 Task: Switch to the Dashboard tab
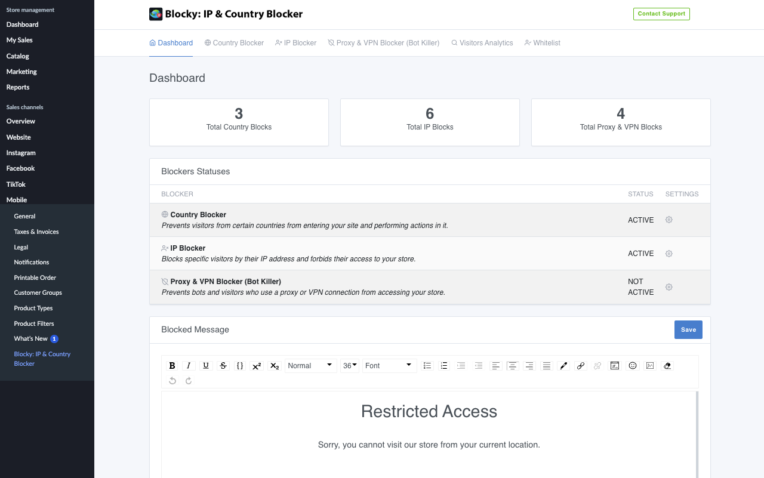tap(171, 43)
